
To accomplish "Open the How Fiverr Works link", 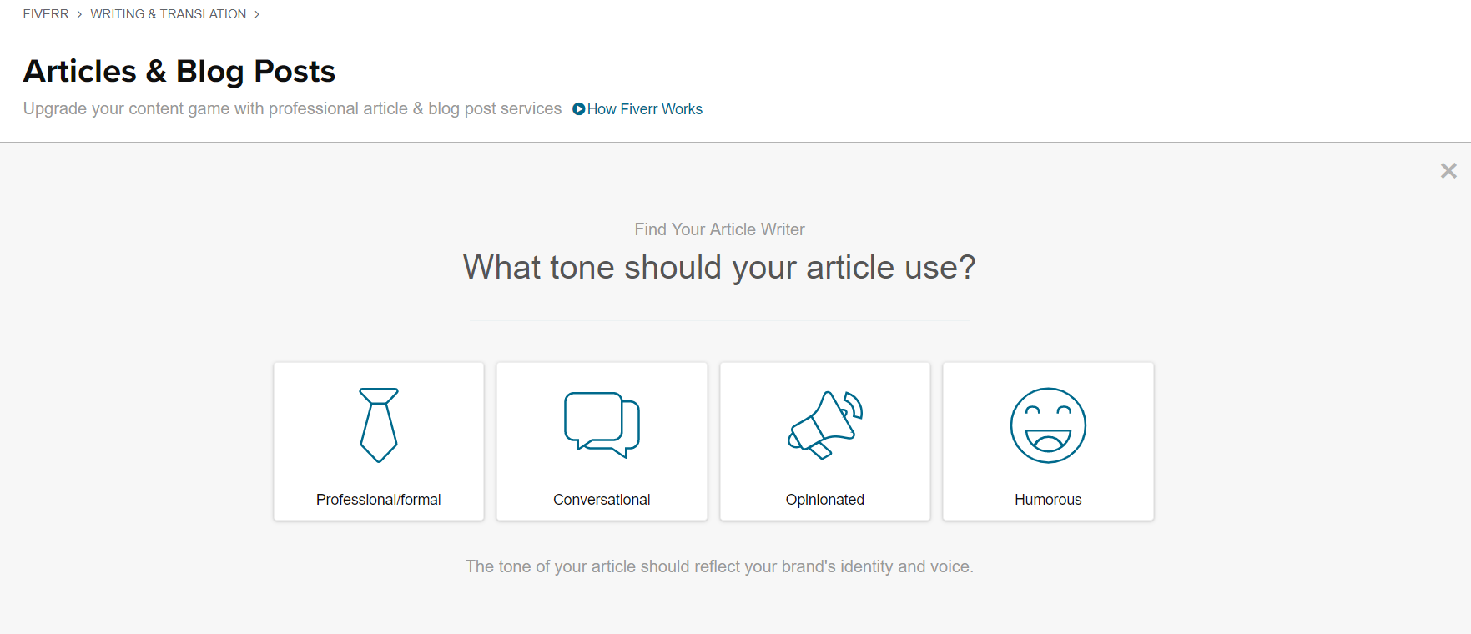I will (x=644, y=108).
